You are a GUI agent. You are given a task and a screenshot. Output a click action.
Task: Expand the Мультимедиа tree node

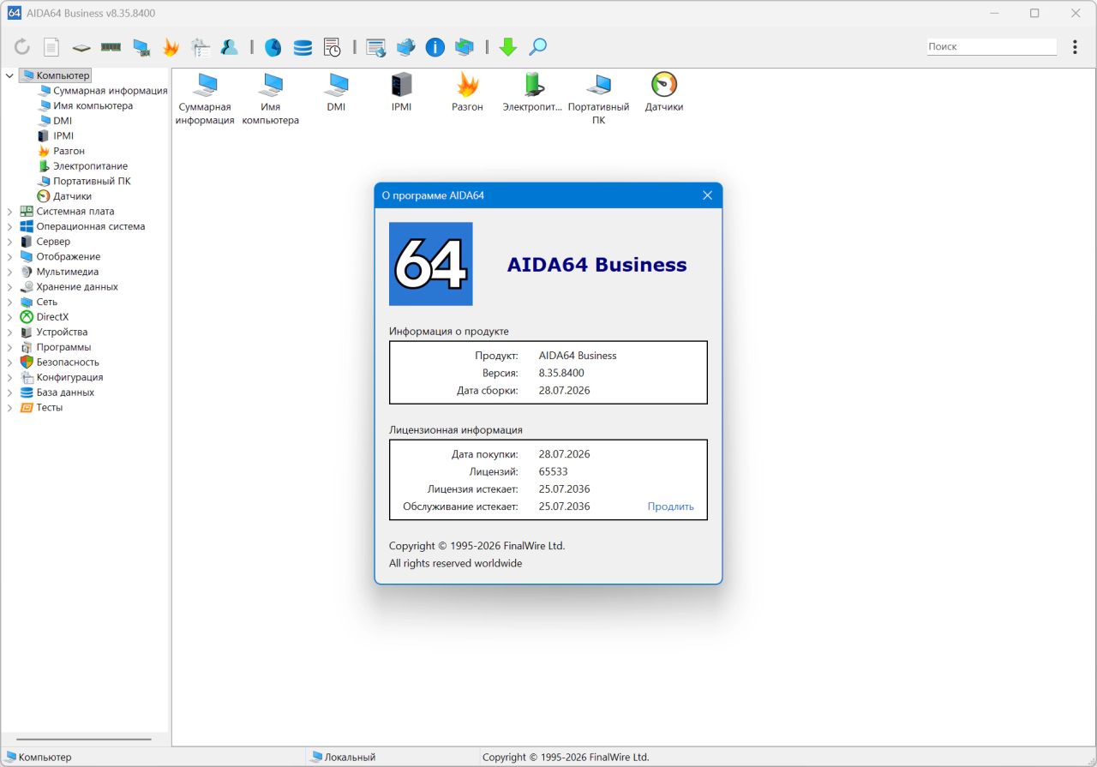[9, 272]
